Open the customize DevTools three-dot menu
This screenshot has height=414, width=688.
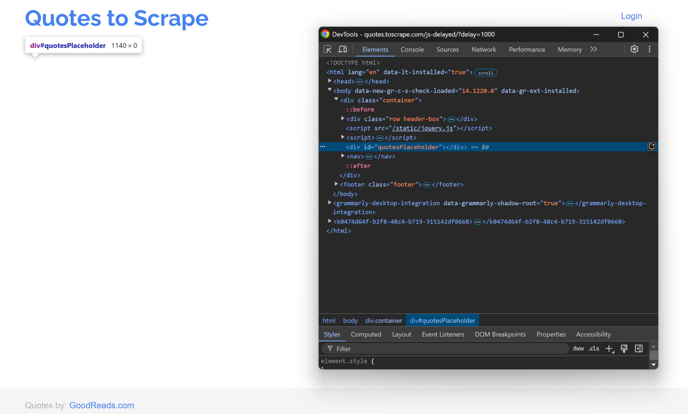(x=649, y=49)
